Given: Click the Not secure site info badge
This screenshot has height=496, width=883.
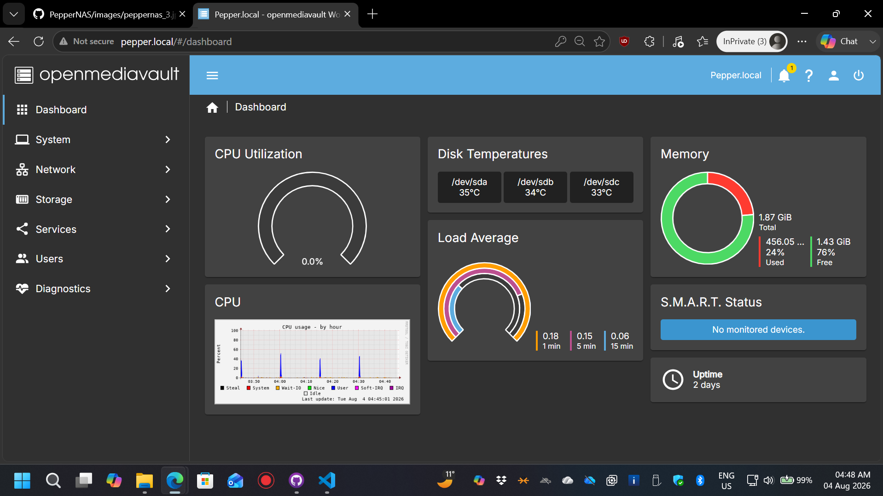Looking at the screenshot, I should pyautogui.click(x=87, y=41).
